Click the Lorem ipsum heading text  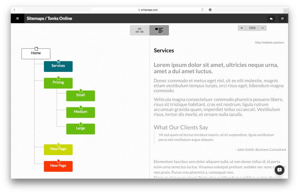click(216, 68)
